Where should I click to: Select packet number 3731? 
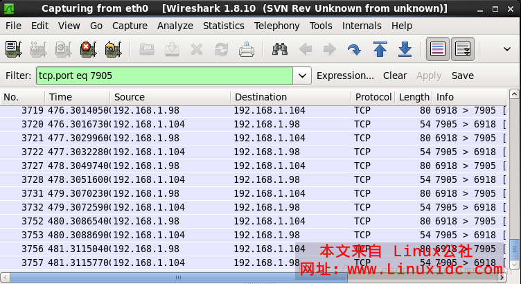[254, 194]
